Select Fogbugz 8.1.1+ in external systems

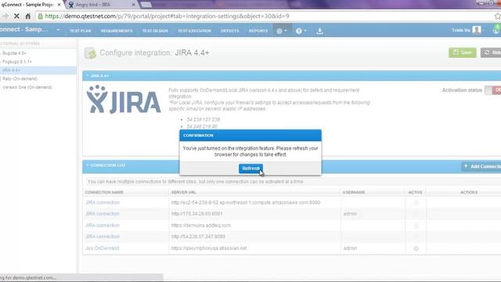(16, 61)
